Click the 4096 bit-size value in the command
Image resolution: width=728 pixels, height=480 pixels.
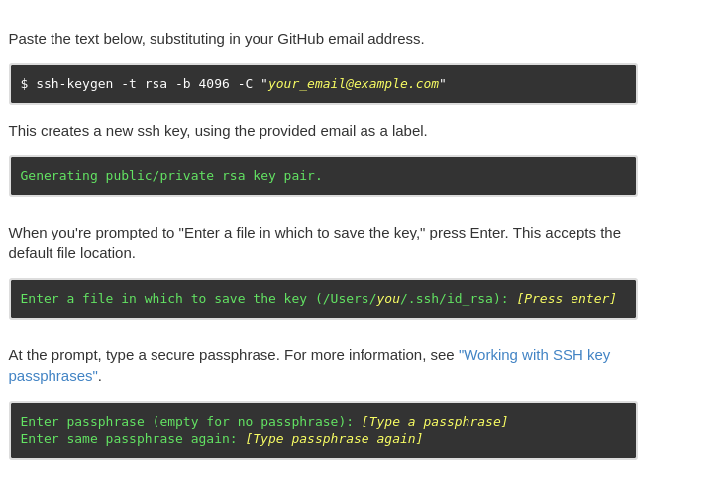pos(214,84)
